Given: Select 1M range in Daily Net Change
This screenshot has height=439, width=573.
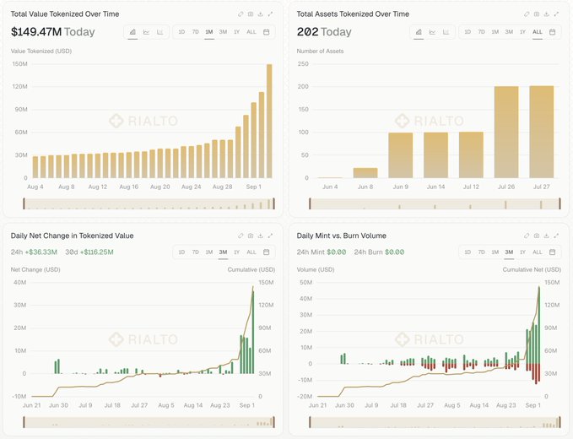Looking at the screenshot, I should click(209, 252).
